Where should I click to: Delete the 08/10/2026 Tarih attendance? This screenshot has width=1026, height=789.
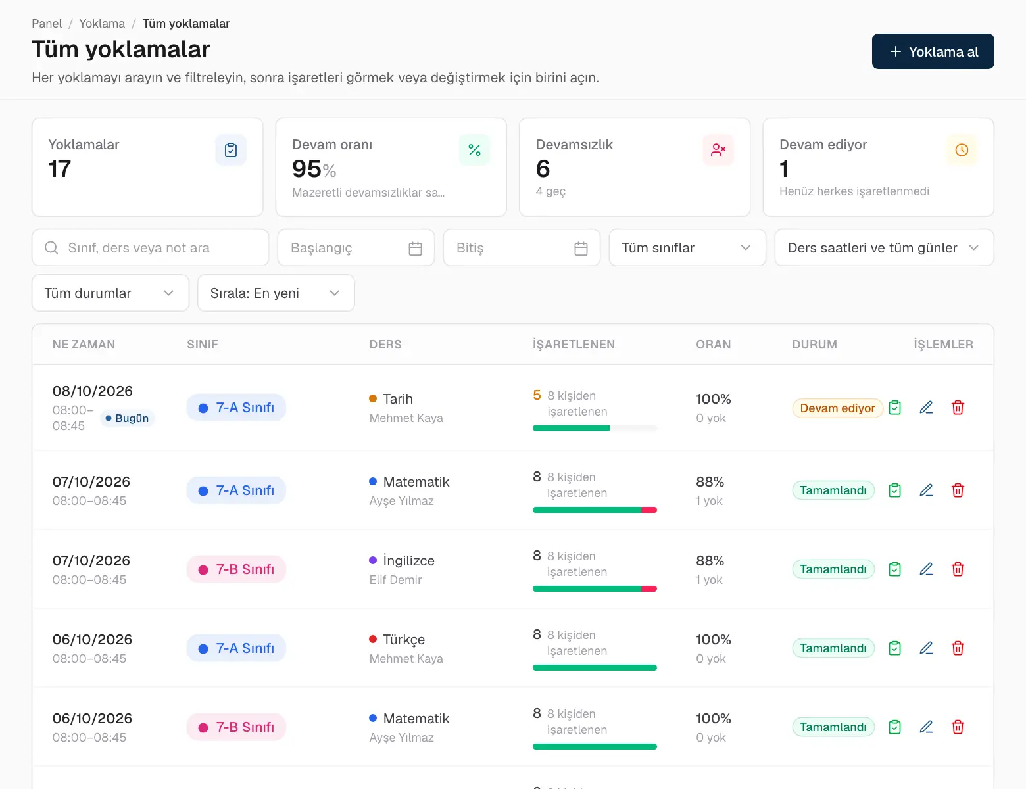pos(958,408)
